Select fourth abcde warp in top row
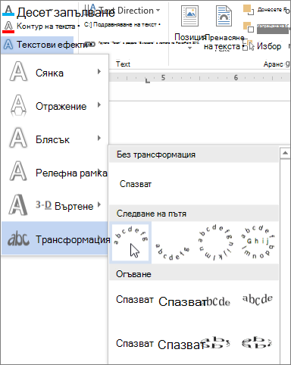 258,300
